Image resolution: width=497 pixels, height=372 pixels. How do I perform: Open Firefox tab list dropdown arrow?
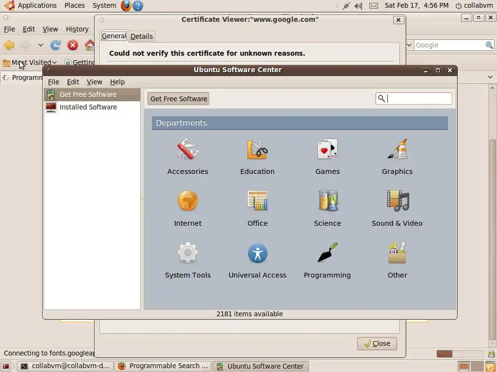(490, 77)
